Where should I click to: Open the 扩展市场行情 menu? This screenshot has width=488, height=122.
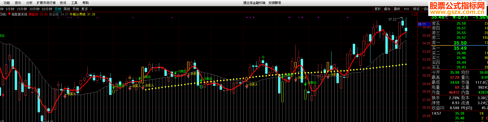[x=46, y=3]
